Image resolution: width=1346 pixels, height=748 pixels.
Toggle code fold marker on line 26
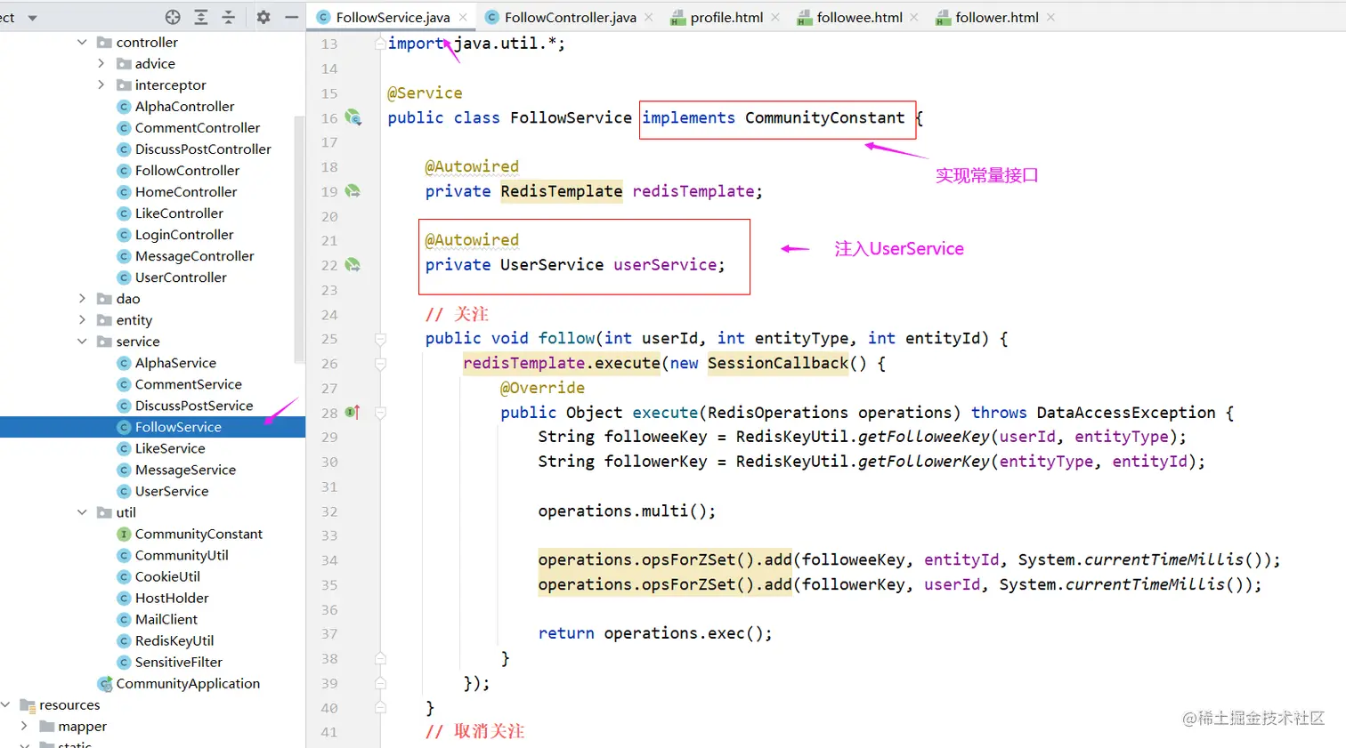point(380,364)
